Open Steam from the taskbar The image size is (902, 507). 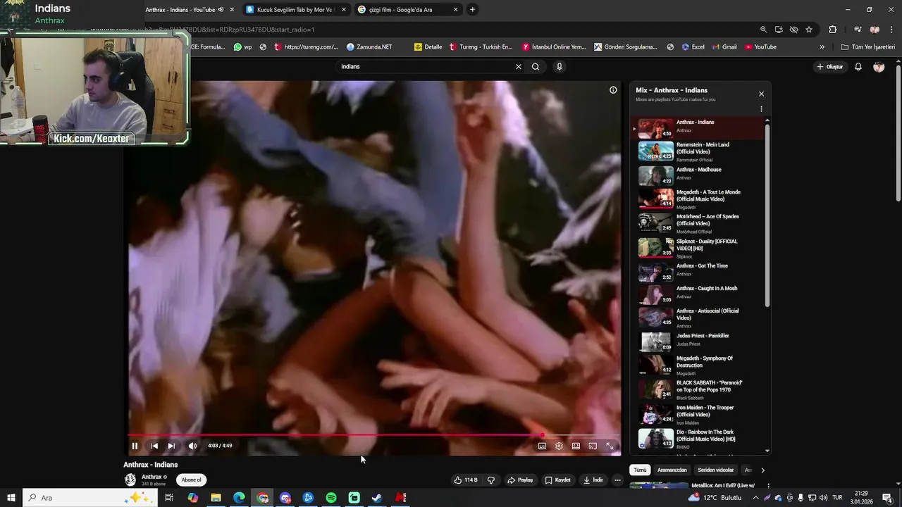click(378, 498)
